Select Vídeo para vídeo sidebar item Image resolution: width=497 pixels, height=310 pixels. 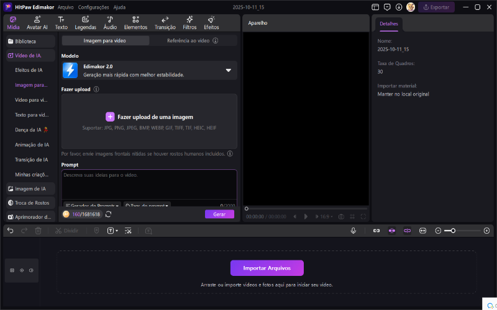[x=31, y=100]
